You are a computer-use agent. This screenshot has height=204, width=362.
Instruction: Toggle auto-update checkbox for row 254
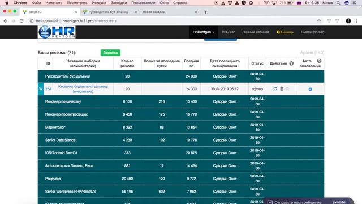[310, 89]
